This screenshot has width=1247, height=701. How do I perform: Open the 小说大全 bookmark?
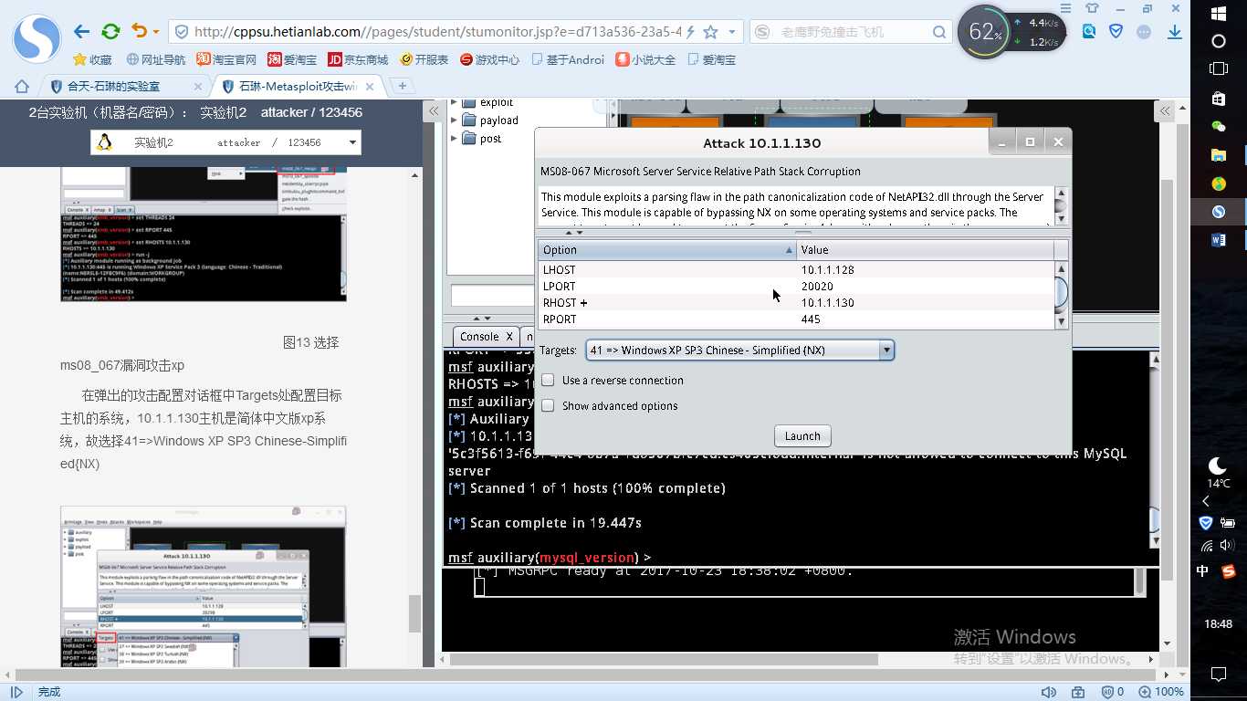[x=645, y=59]
